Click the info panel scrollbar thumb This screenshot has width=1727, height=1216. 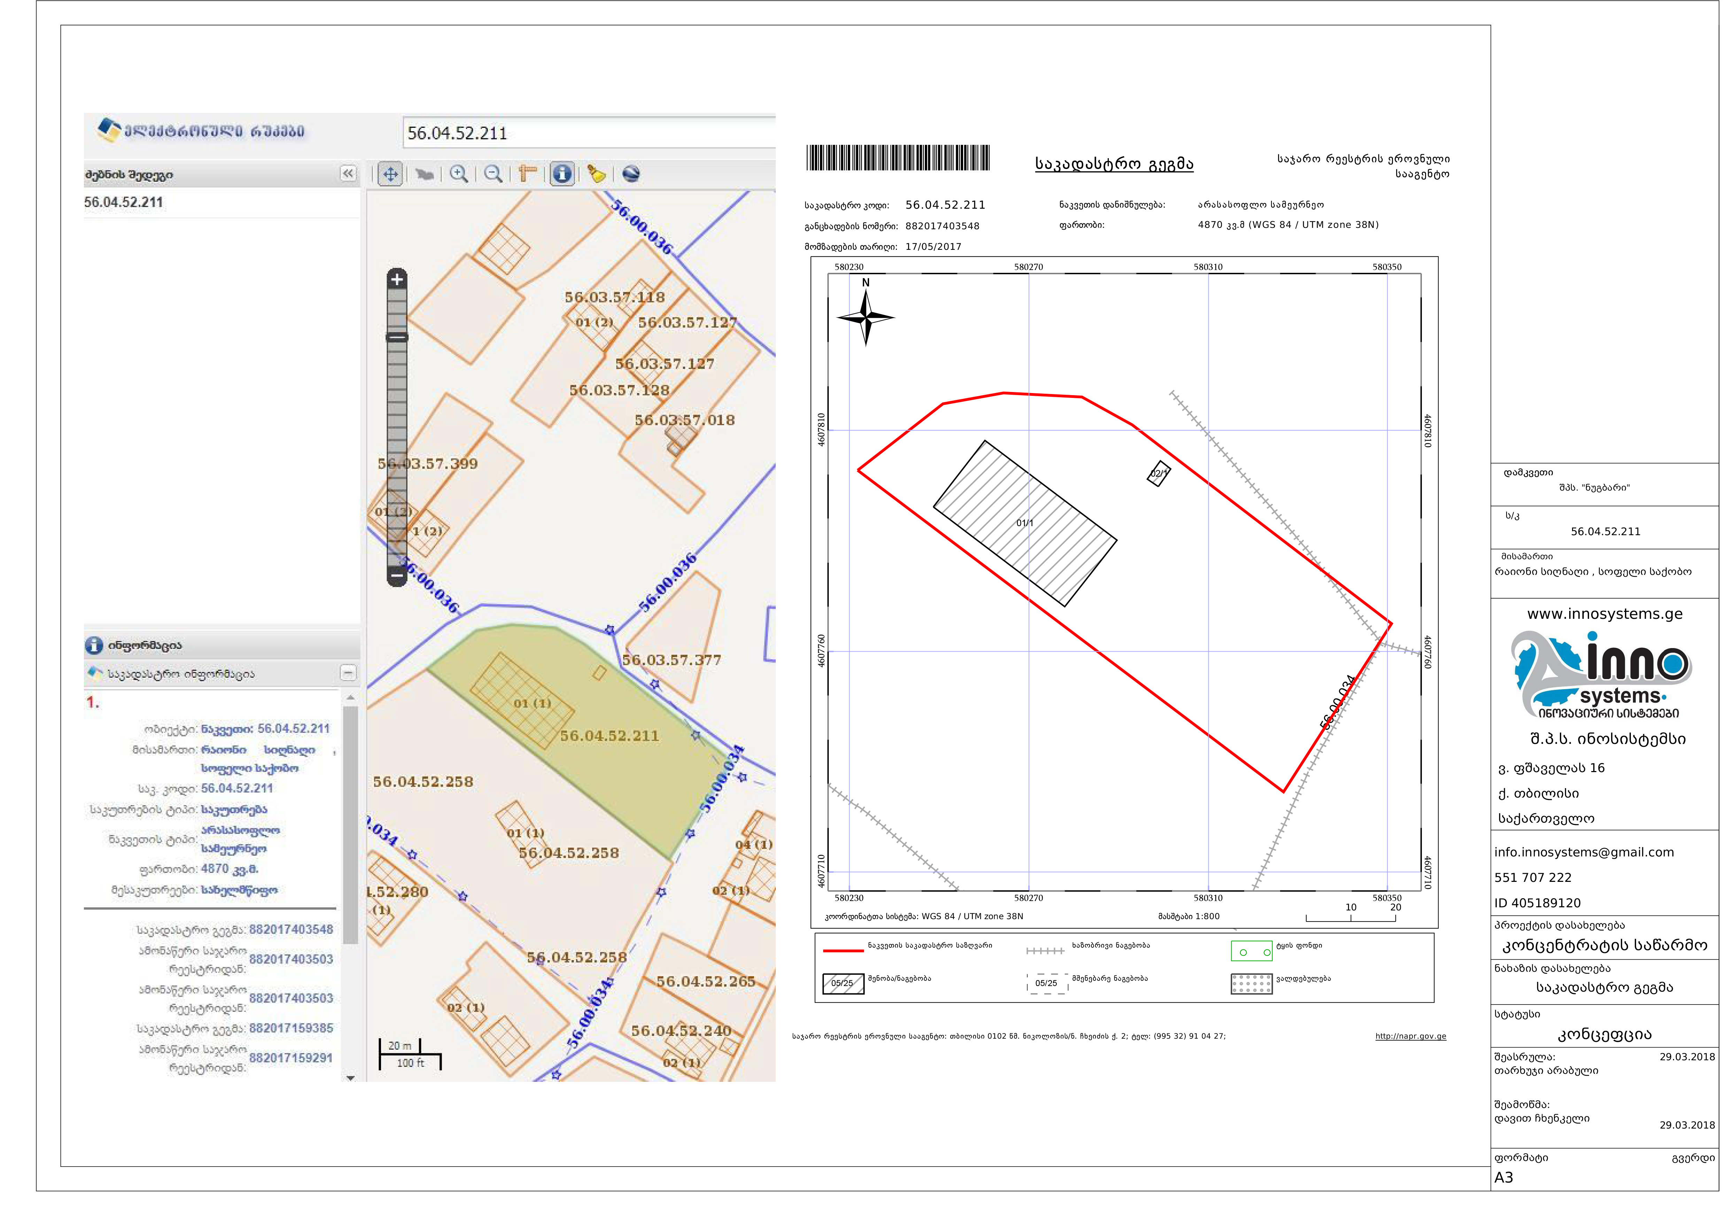click(350, 825)
